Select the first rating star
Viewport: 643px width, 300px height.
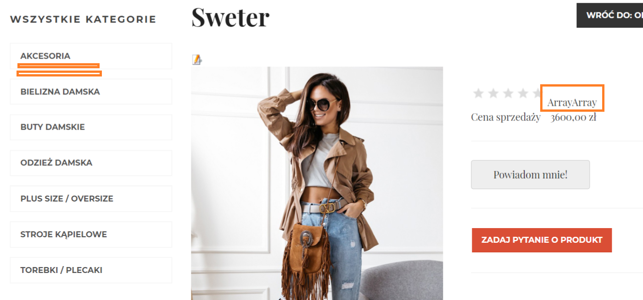coord(478,93)
